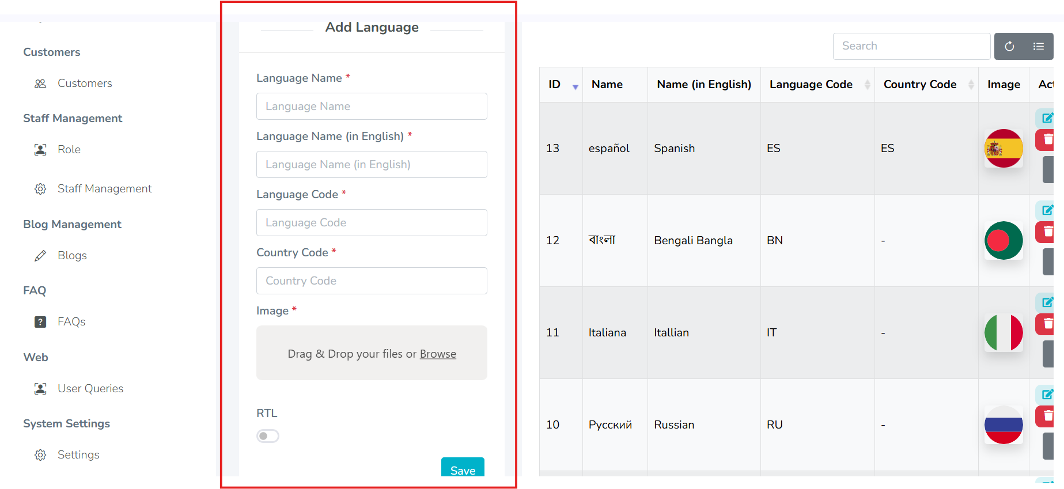Sort by Country Code column
1064x489 pixels.
pyautogui.click(x=926, y=85)
